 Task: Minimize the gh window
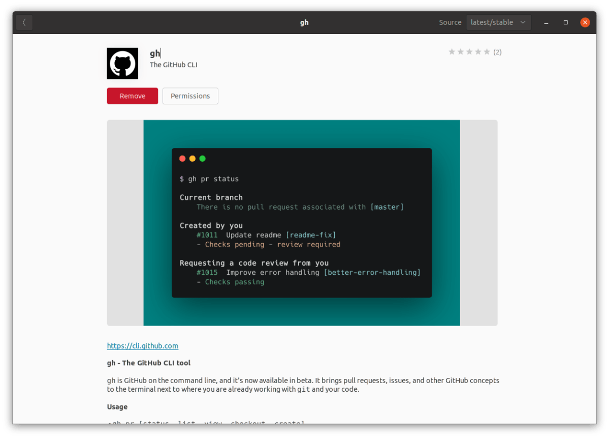tap(546, 22)
